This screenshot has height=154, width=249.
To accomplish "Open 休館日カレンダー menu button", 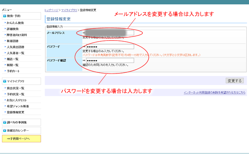I will point(21,131).
